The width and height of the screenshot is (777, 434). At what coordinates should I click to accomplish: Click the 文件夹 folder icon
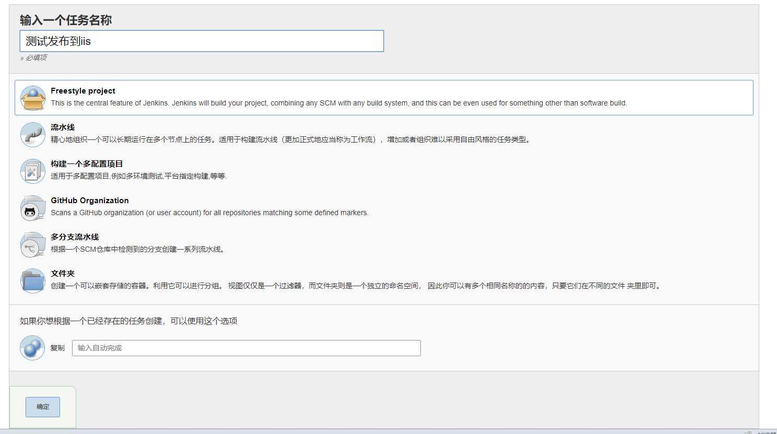pos(32,281)
